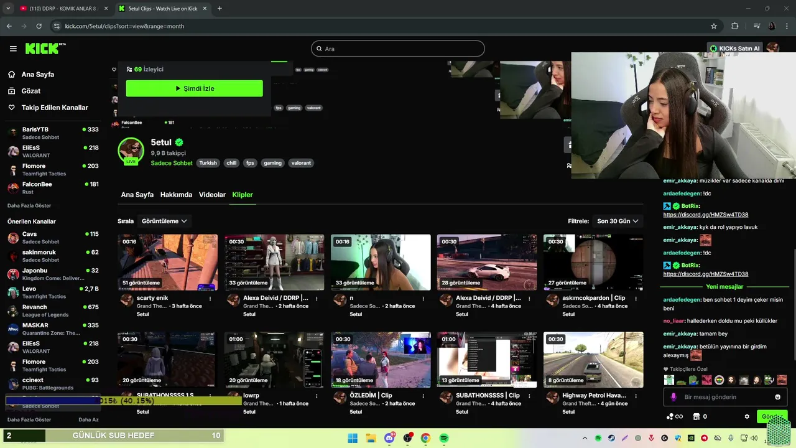Open options menu for scarty enik clip
The height and width of the screenshot is (448, 796).
(x=210, y=298)
